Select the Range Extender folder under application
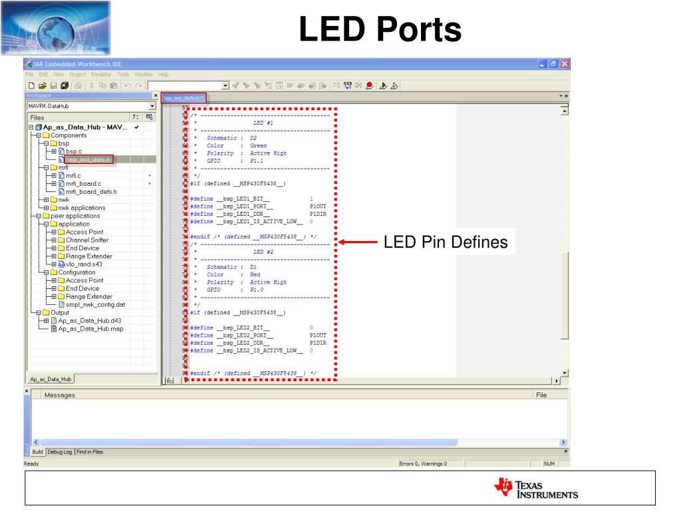The width and height of the screenshot is (681, 510). pos(89,256)
